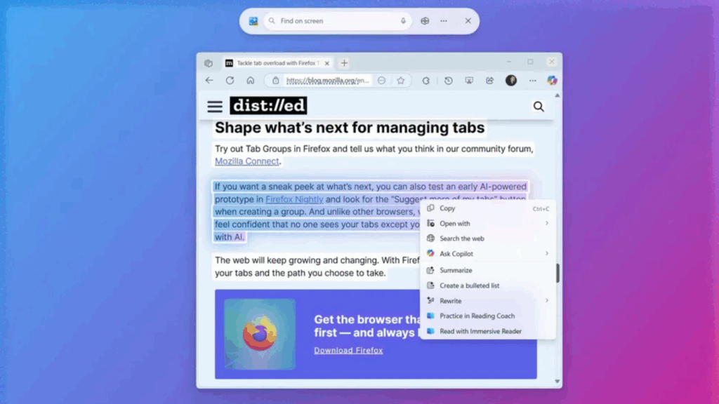
Task: Click the highlighted text with AI.
Action: tap(230, 237)
